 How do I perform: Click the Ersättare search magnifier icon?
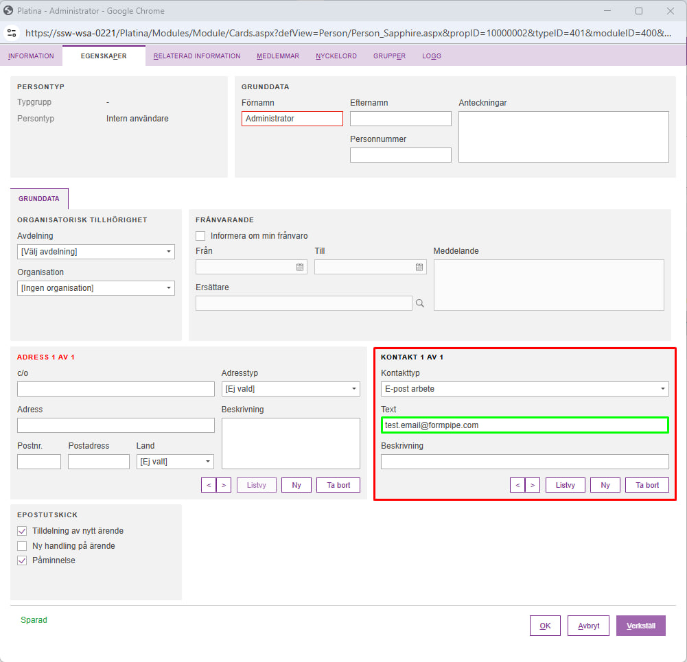[x=420, y=303]
